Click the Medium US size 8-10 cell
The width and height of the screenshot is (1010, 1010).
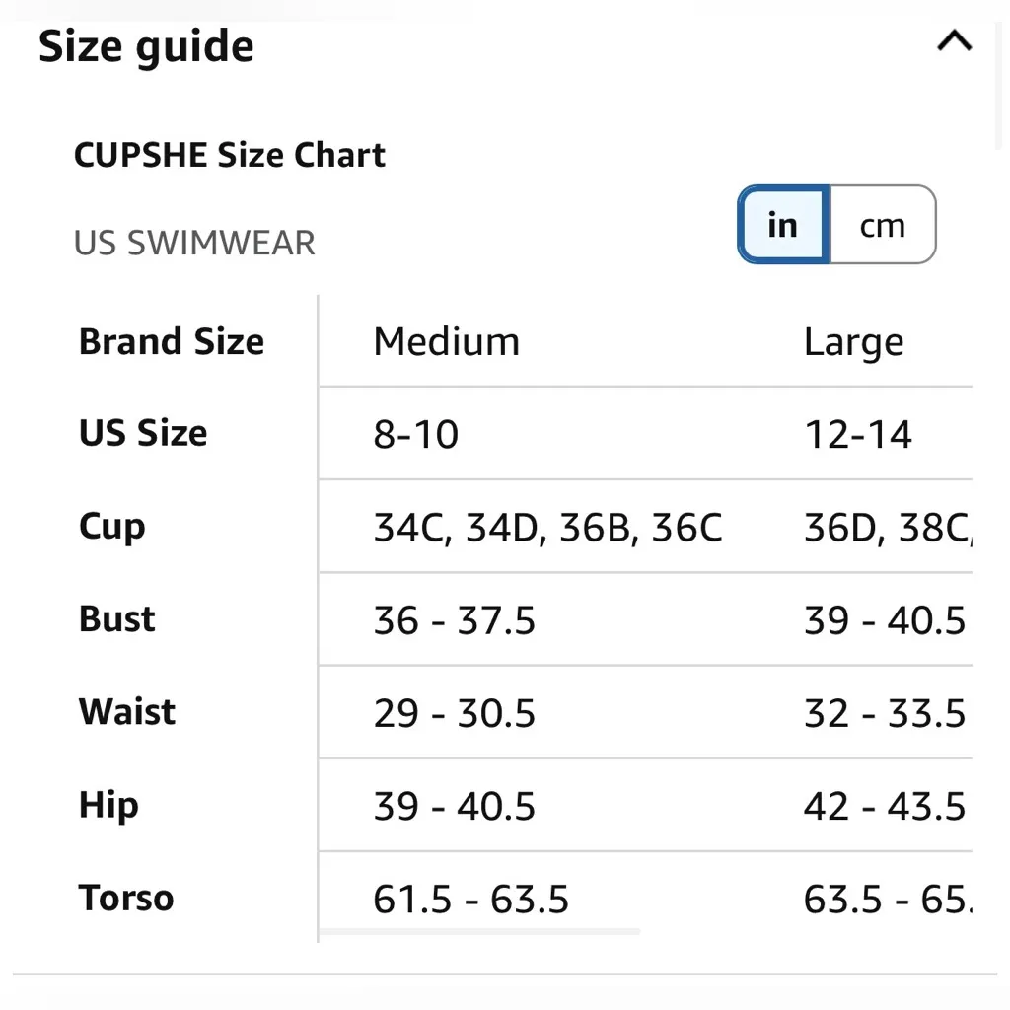pyautogui.click(x=416, y=435)
